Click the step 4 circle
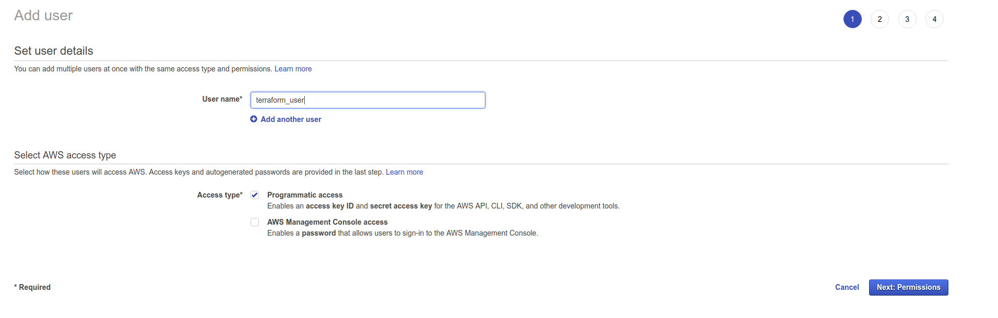This screenshot has width=998, height=318. pyautogui.click(x=934, y=19)
